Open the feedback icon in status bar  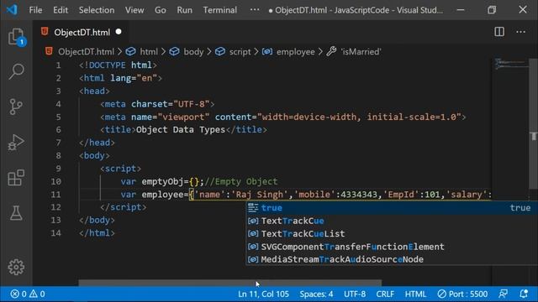pos(503,294)
